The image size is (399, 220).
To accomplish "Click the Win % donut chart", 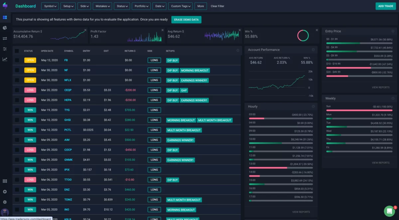I will 303,35.
